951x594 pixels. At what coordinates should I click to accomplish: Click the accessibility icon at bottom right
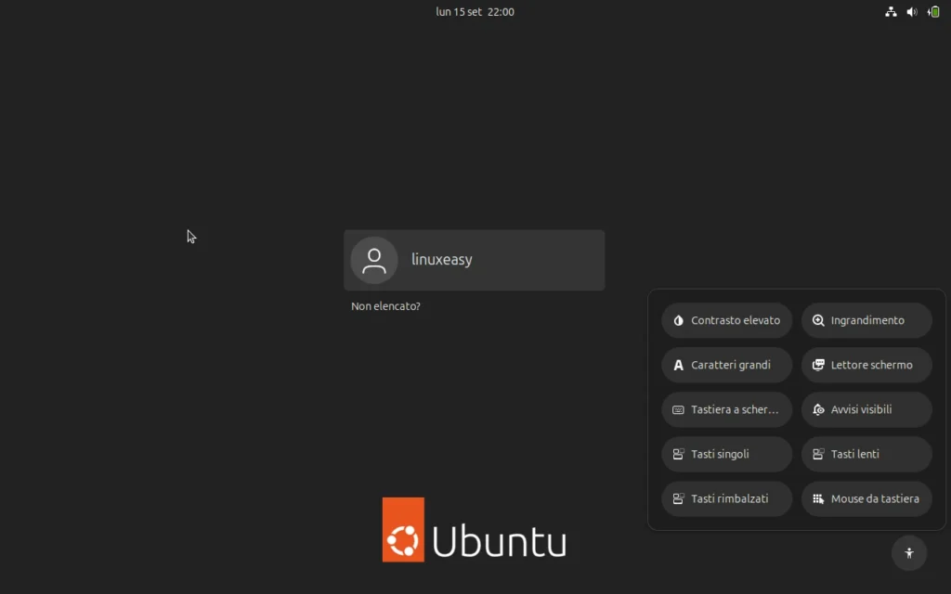[908, 552]
